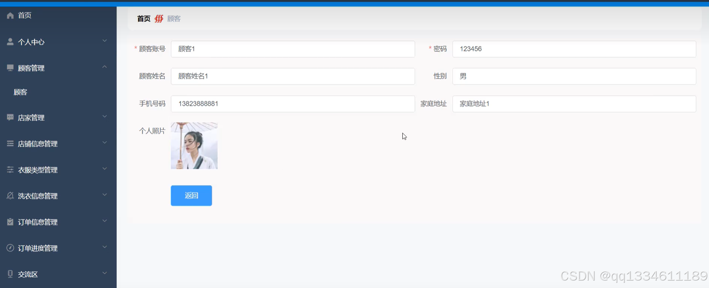The image size is (709, 288).
Task: Click the monitor icon beside 顾客管理
Action: coord(10,68)
